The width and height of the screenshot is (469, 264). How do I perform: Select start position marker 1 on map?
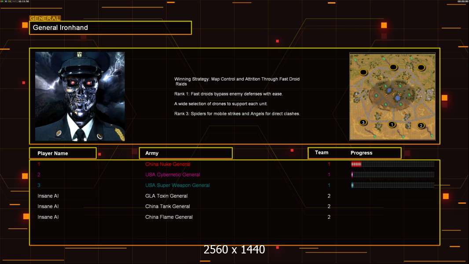tap(392, 125)
